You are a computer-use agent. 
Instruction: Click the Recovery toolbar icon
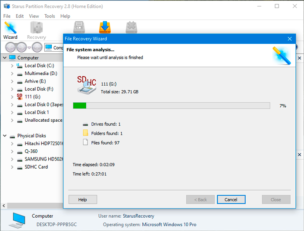pyautogui.click(x=37, y=31)
